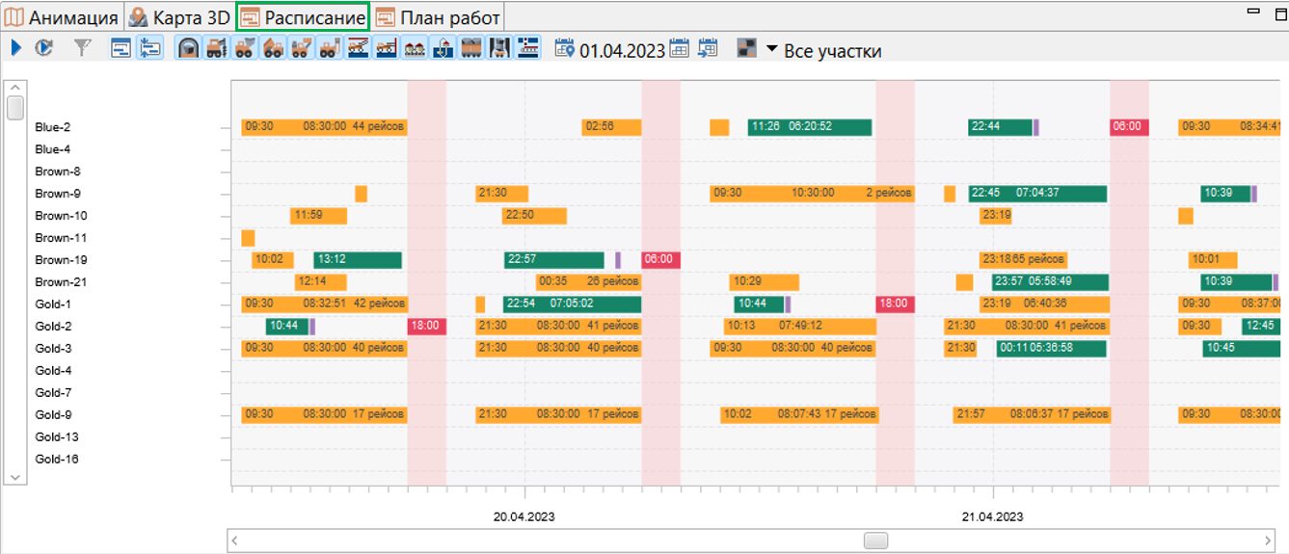Select the Brown-11 row label
1289x554 pixels.
coord(61,238)
